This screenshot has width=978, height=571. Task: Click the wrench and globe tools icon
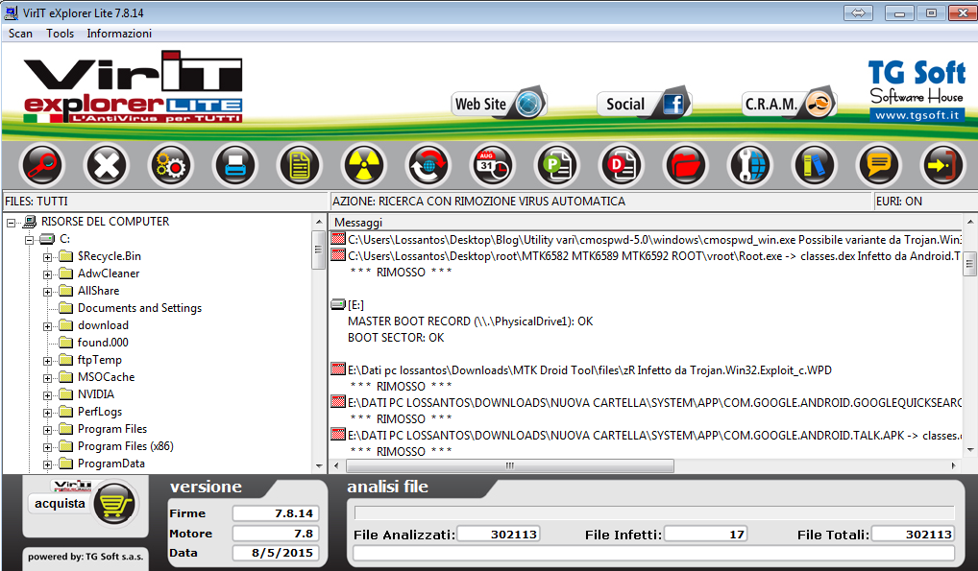[749, 166]
